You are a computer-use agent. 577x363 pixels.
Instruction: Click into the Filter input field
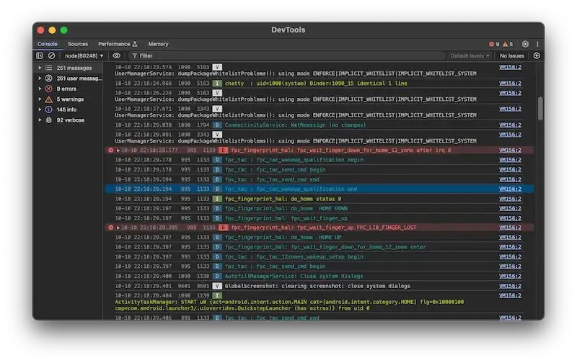coord(287,55)
